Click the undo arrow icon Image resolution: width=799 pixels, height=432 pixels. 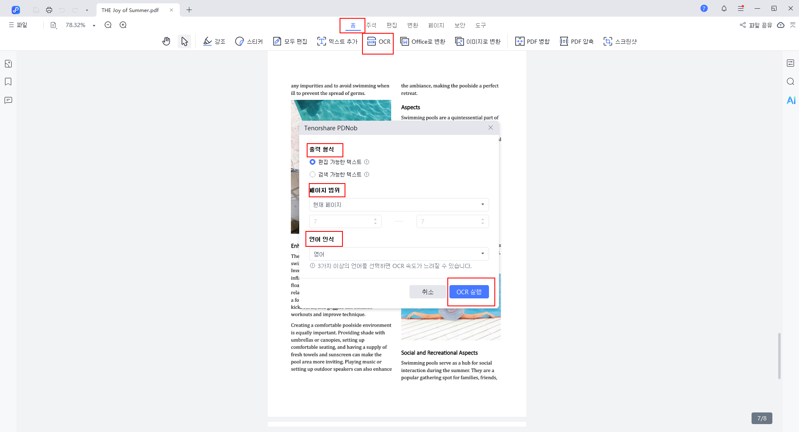[x=62, y=10]
